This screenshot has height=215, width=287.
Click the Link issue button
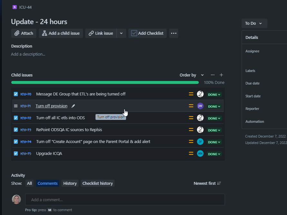[101, 33]
